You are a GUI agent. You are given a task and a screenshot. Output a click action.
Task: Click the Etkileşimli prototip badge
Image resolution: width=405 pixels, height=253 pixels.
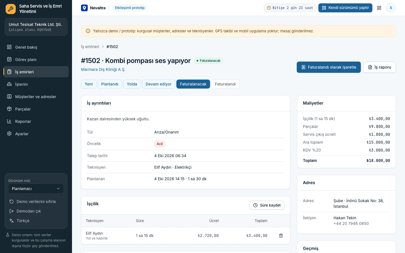coord(130,8)
